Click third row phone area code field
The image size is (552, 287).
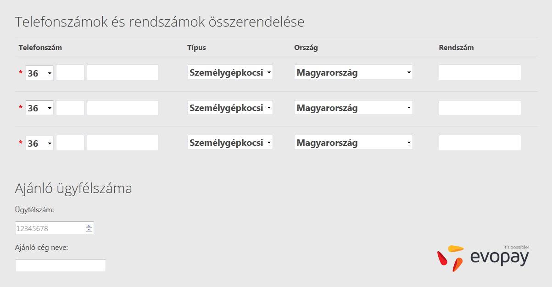(70, 143)
